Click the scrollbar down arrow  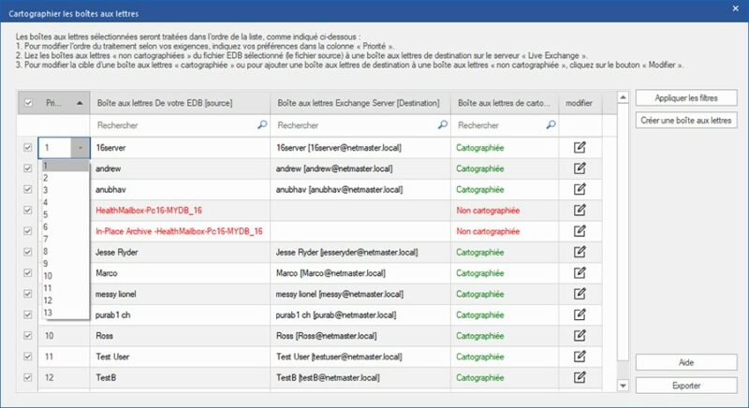623,386
